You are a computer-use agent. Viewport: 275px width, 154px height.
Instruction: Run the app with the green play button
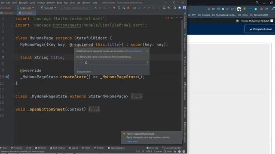pos(95,8)
